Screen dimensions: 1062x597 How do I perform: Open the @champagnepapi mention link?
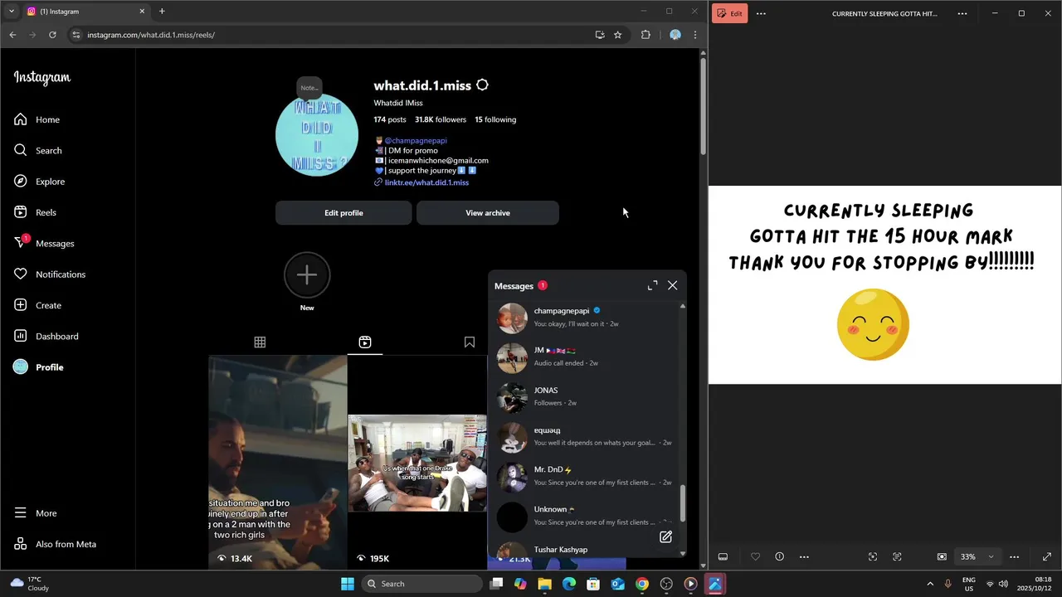click(x=416, y=141)
